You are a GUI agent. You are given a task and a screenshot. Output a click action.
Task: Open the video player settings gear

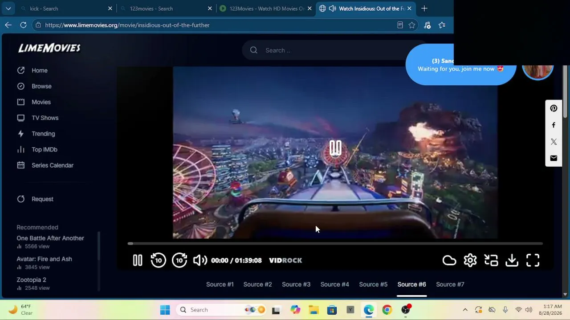[470, 260]
